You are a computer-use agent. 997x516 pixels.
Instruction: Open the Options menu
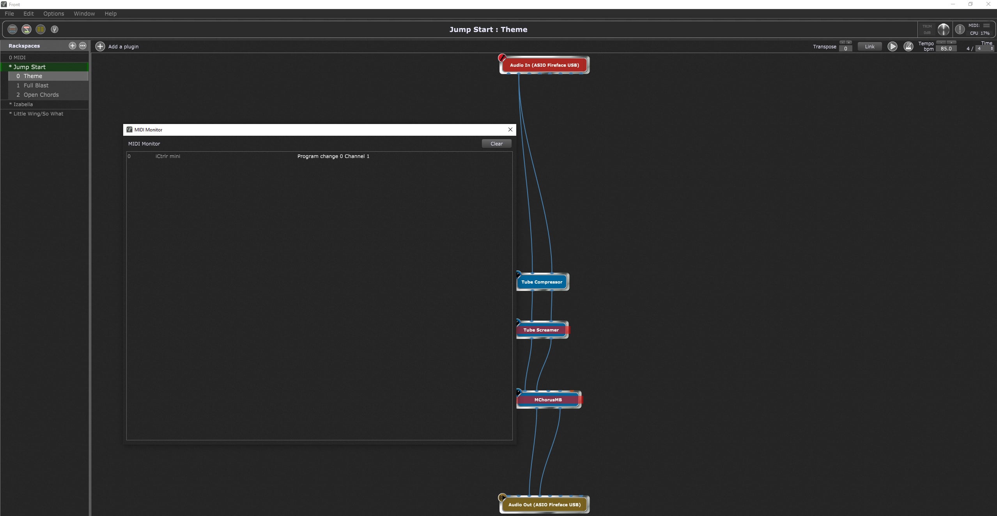click(53, 14)
